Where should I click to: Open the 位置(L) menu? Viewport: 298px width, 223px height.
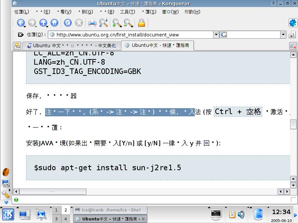[22, 12]
